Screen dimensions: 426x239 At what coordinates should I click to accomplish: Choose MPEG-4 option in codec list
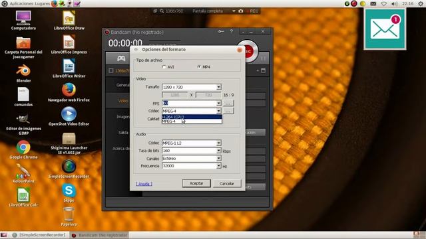[x=192, y=121]
